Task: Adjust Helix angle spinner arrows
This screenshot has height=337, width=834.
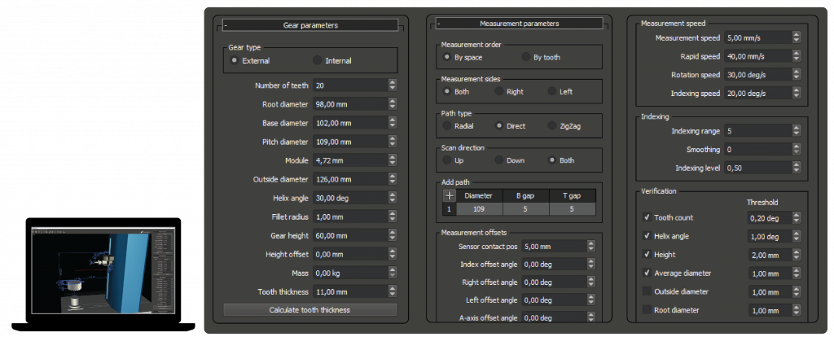Action: click(393, 198)
